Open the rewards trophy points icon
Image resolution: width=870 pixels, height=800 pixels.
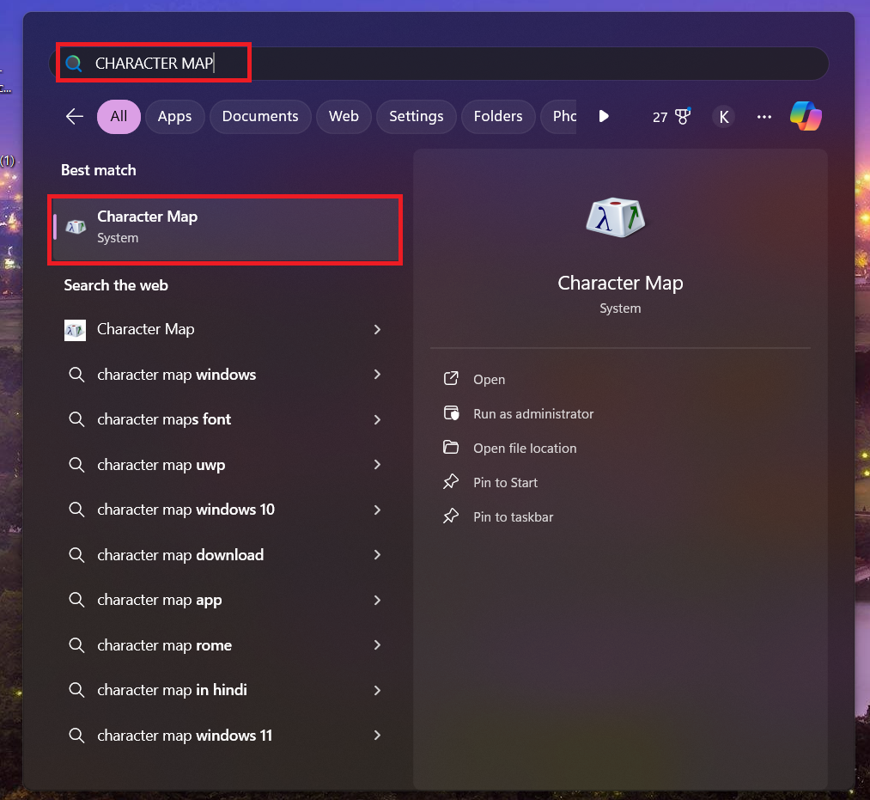coord(672,117)
